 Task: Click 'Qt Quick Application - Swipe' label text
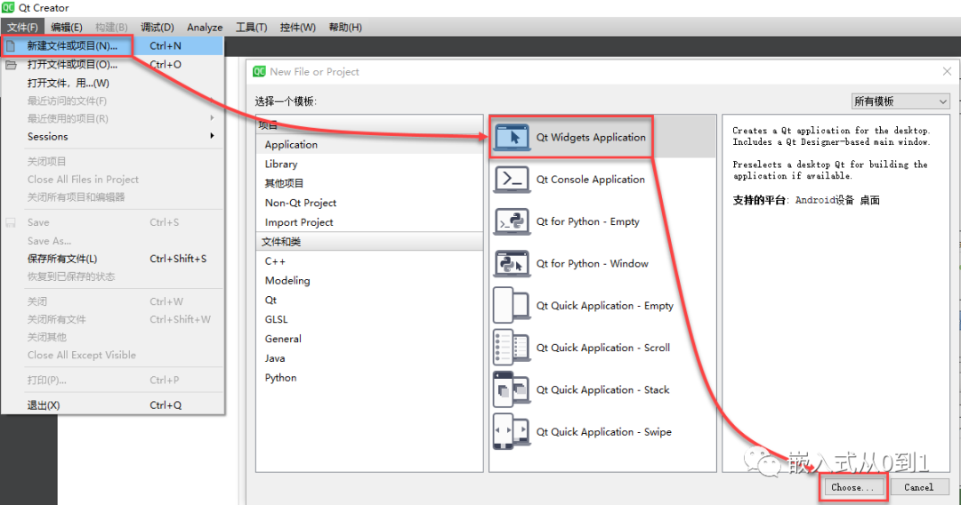pos(603,431)
